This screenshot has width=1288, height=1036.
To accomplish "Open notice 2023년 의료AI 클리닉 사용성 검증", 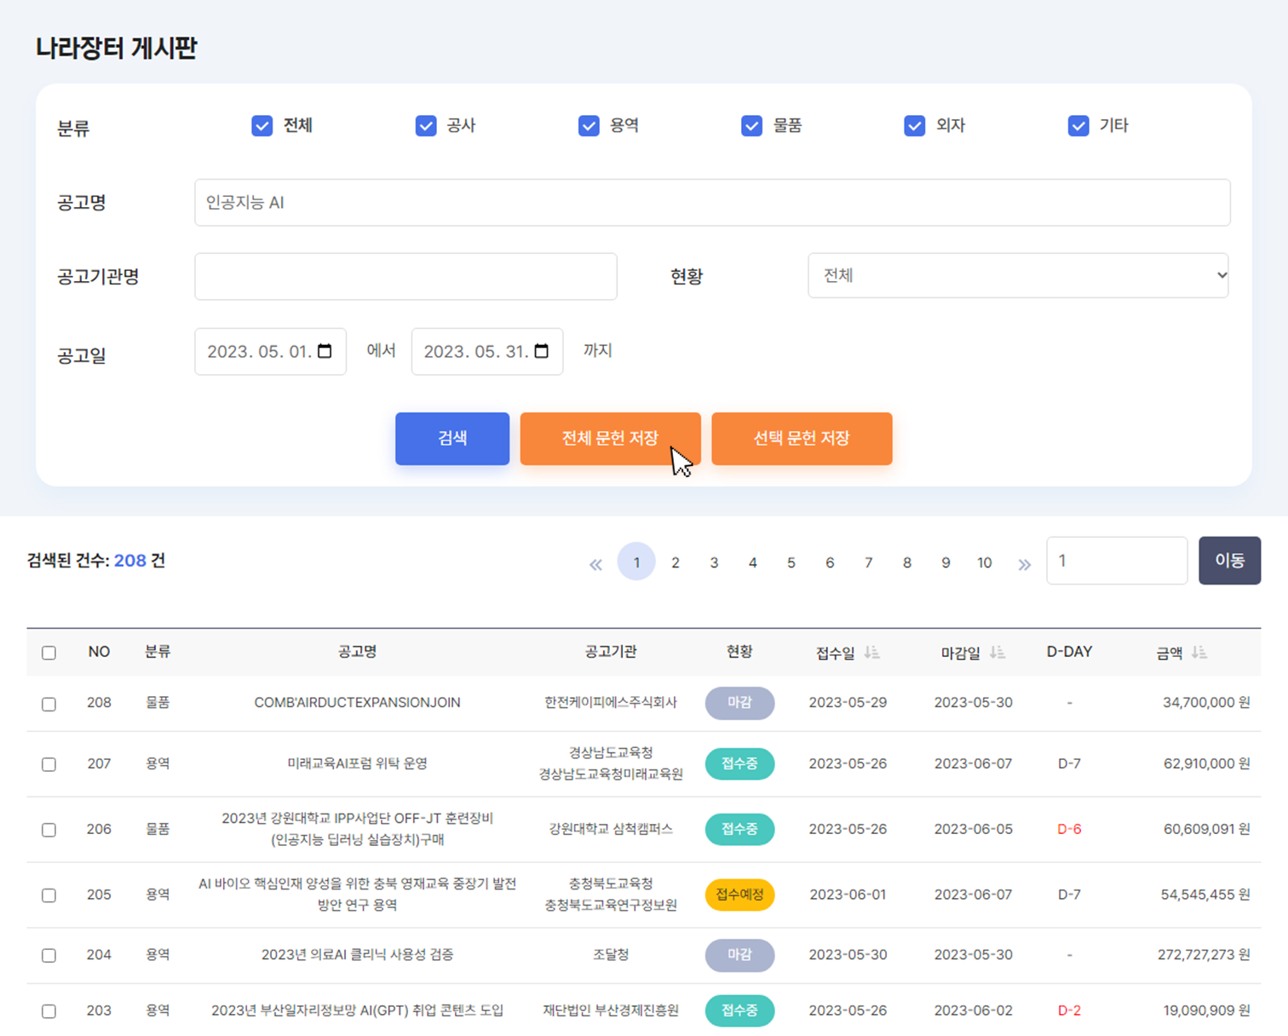I will tap(357, 955).
